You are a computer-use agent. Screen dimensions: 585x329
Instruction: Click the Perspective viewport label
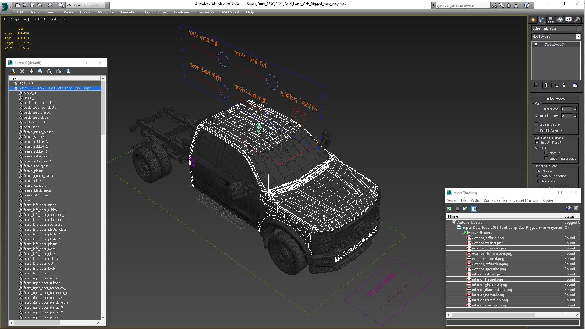[x=19, y=19]
